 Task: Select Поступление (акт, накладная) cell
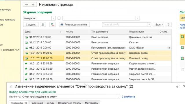point(108,48)
